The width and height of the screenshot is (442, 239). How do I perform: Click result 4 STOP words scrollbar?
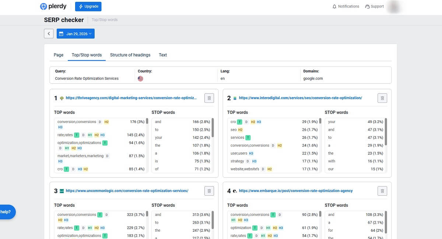[386, 222]
